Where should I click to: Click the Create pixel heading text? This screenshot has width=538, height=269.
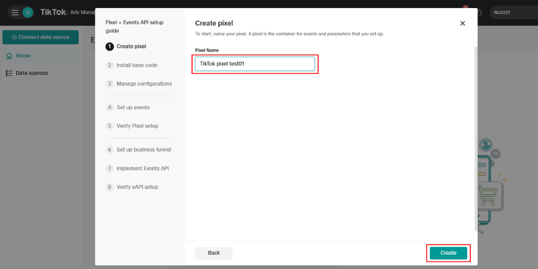pyautogui.click(x=214, y=23)
